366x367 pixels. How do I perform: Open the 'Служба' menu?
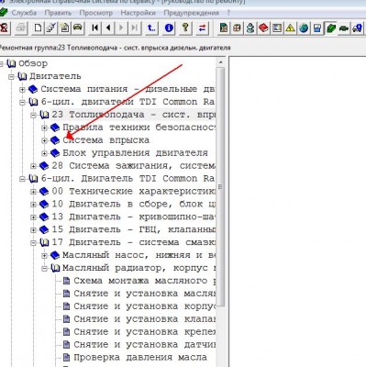(24, 13)
